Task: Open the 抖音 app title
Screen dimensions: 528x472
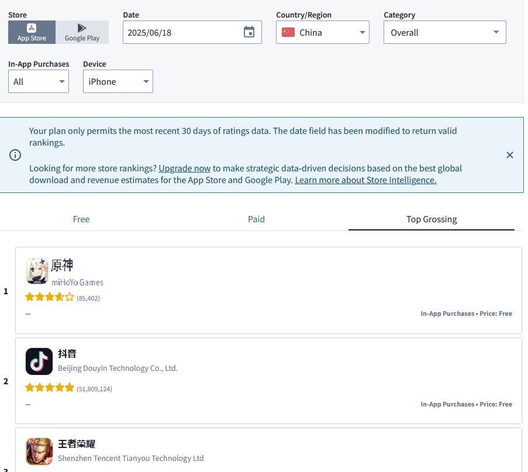Action: click(x=67, y=353)
